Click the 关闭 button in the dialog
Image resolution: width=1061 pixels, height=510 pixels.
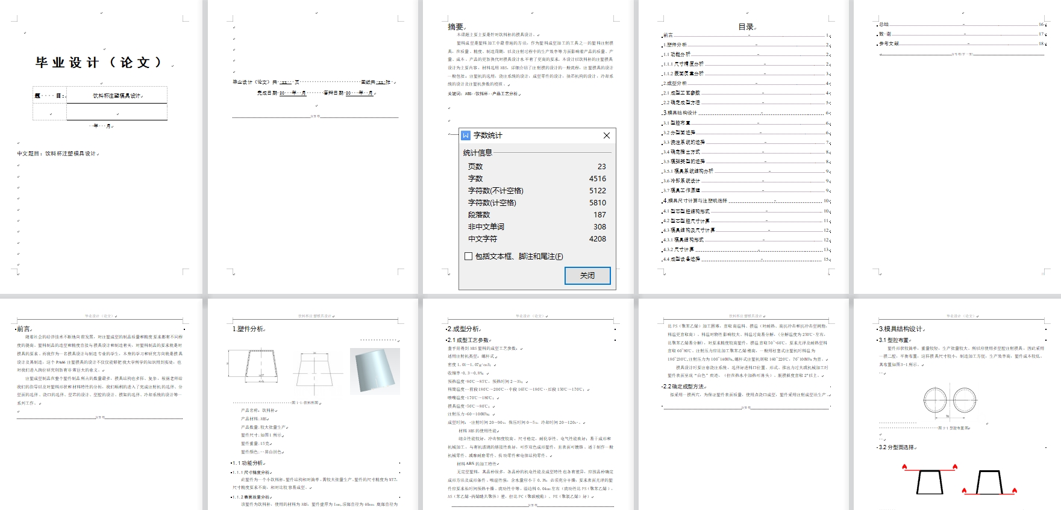point(587,276)
